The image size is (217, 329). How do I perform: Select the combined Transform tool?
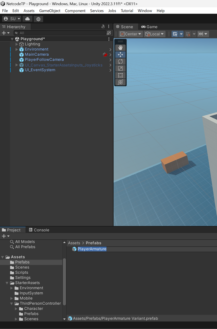pos(120,82)
